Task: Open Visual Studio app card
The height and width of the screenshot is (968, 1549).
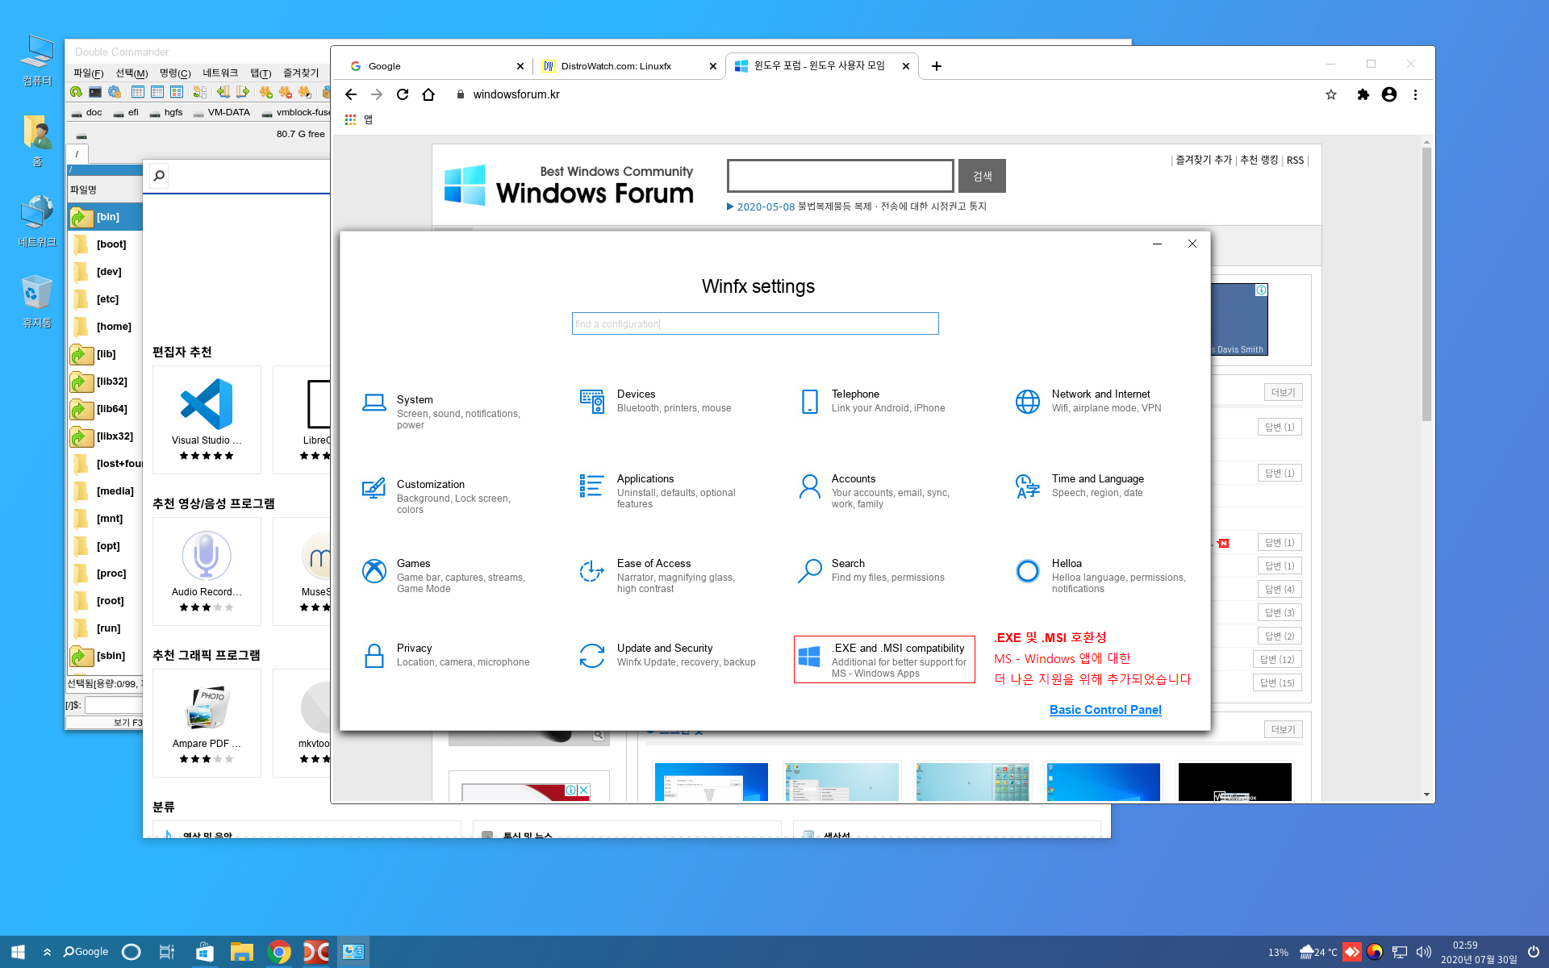Action: tap(207, 419)
